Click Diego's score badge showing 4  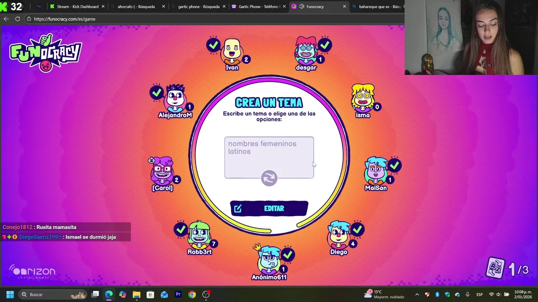[x=353, y=244]
